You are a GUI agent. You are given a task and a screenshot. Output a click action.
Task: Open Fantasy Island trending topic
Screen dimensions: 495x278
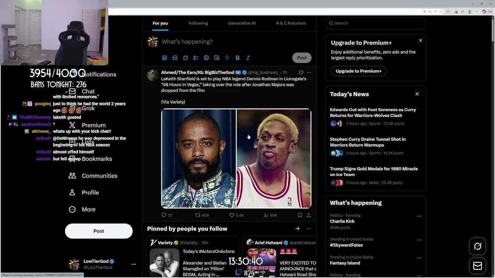click(345, 263)
